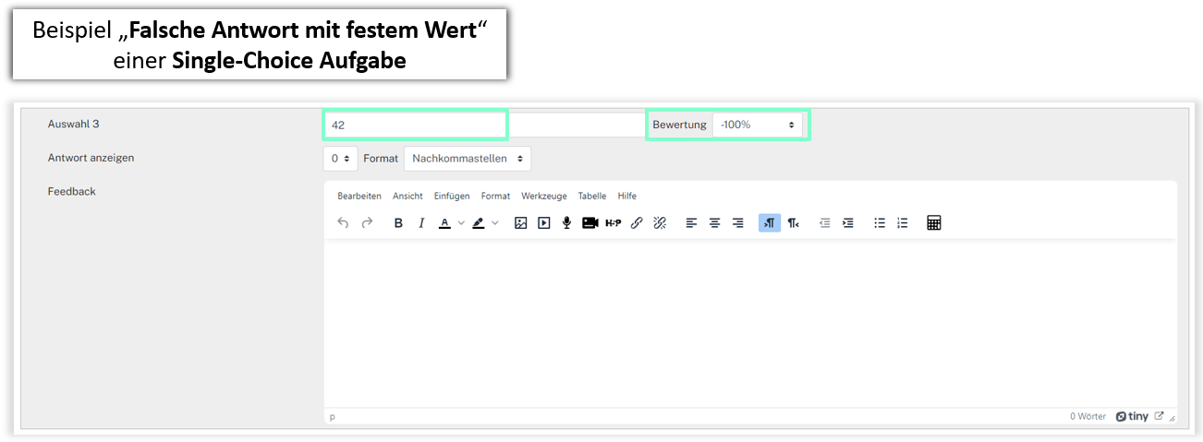Insert a bulleted list
Viewport: 1203px width, 442px height.
point(880,223)
